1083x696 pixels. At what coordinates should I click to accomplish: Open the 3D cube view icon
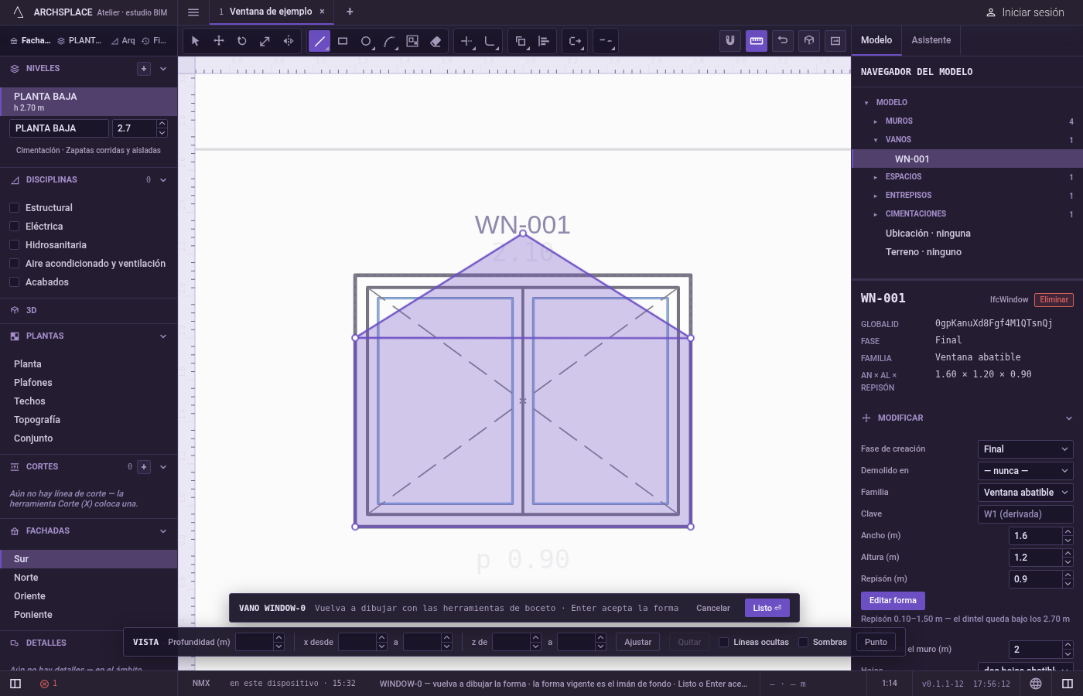pyautogui.click(x=809, y=41)
